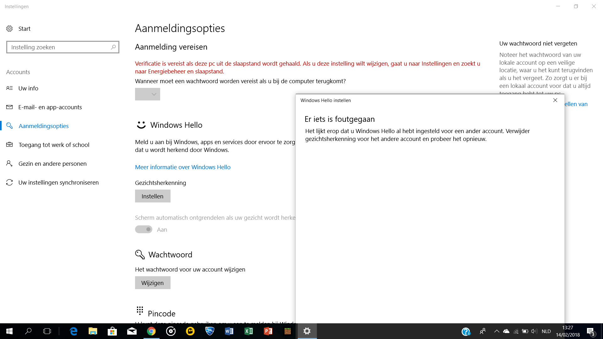Click the OneDrive cloud tray icon
This screenshot has height=339, width=603.
[506, 331]
